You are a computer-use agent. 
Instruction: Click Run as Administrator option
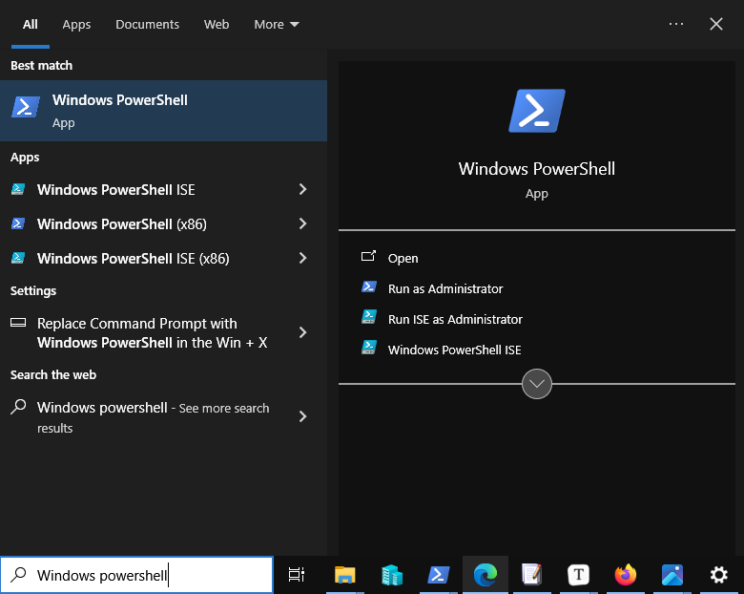(x=444, y=288)
